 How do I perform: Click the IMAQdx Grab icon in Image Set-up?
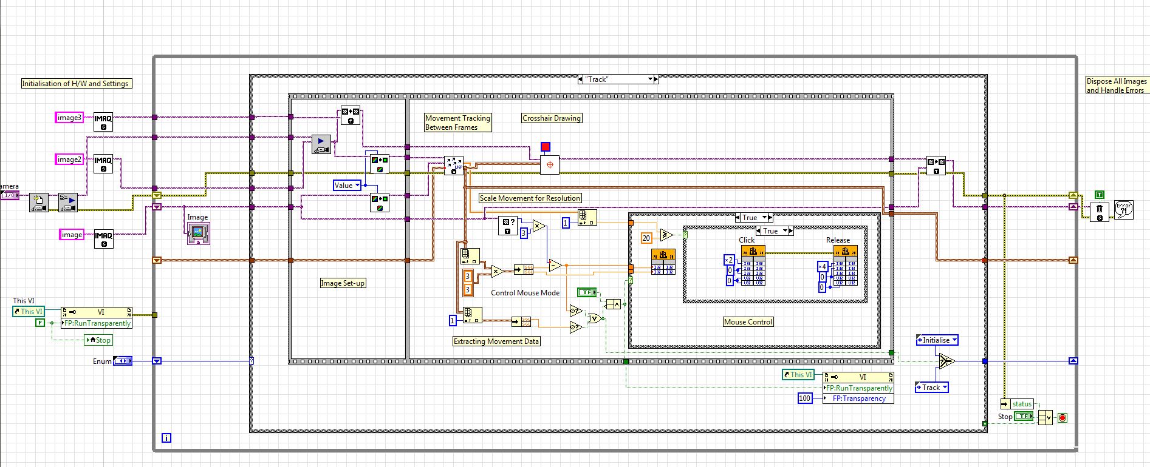click(321, 145)
